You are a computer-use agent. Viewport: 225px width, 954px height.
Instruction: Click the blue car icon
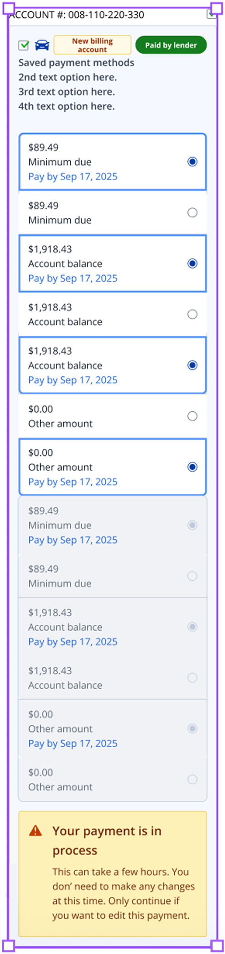coord(42,45)
